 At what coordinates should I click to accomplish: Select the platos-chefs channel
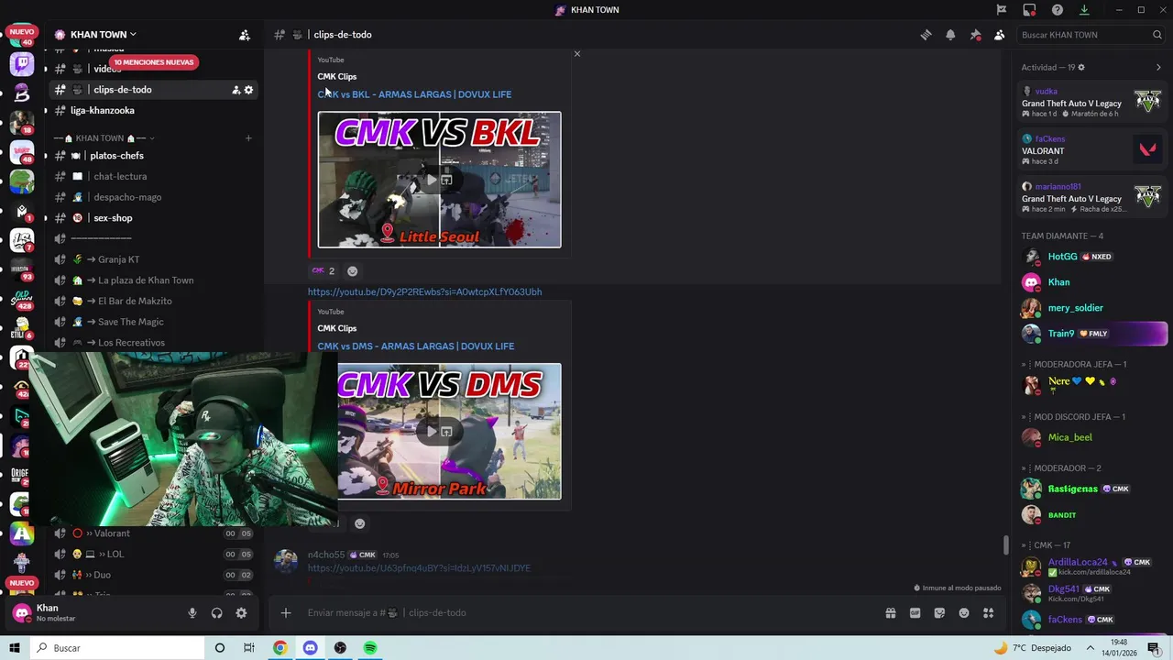[x=153, y=156]
